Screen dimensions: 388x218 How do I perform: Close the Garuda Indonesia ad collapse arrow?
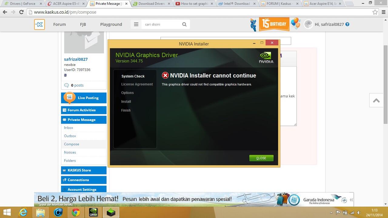[x=351, y=200]
